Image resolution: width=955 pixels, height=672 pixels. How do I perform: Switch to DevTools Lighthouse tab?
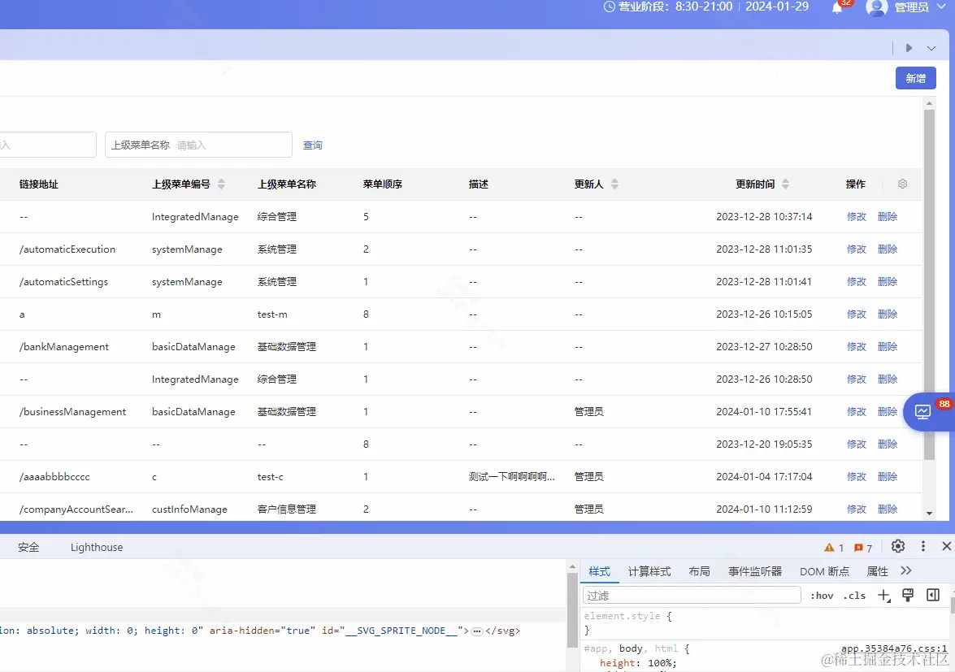coord(96,547)
